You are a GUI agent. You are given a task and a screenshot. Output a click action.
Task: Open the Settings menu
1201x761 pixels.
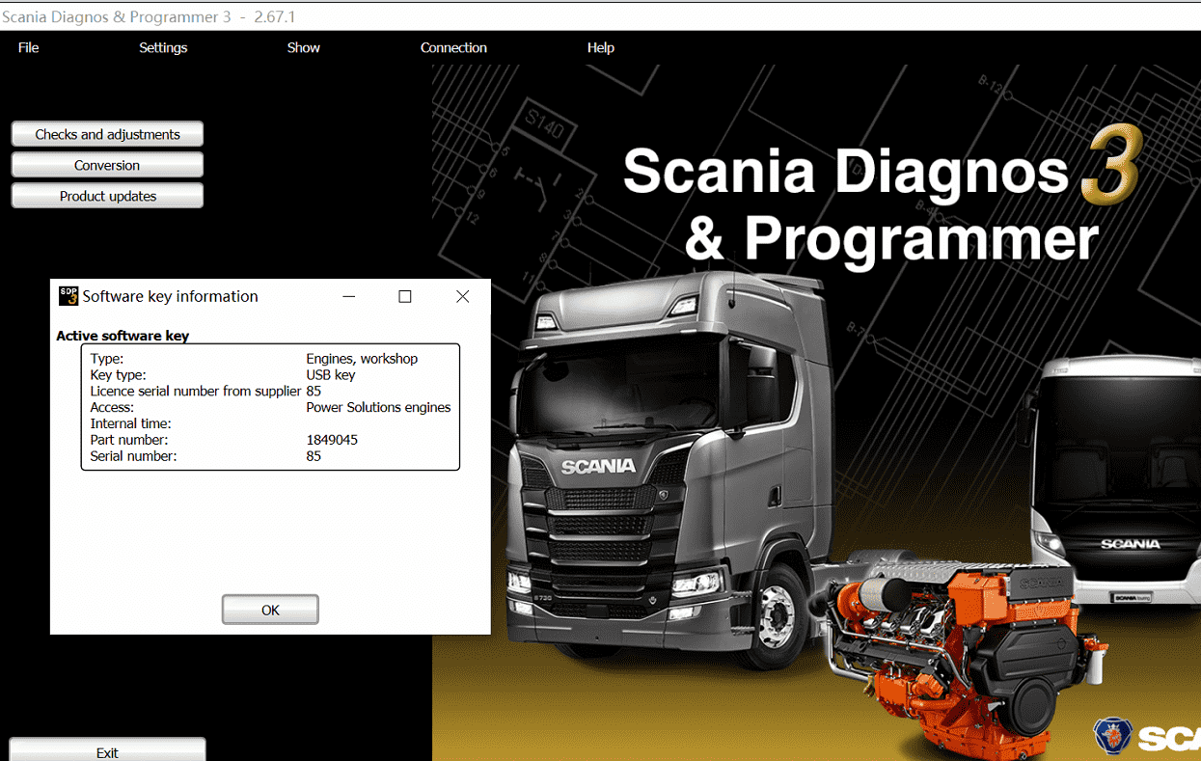tap(163, 47)
